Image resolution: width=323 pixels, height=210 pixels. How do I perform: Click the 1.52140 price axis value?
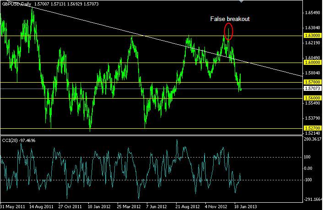tap(312, 133)
